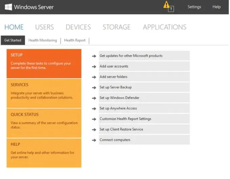Select the Get Started tab

(13, 40)
